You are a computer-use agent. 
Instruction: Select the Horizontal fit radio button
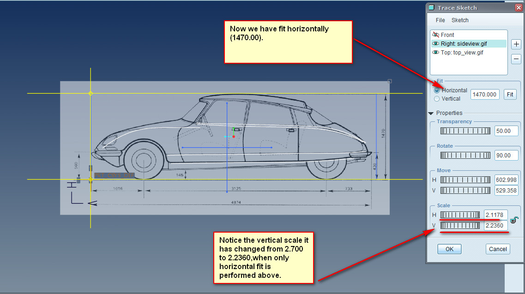(x=437, y=90)
